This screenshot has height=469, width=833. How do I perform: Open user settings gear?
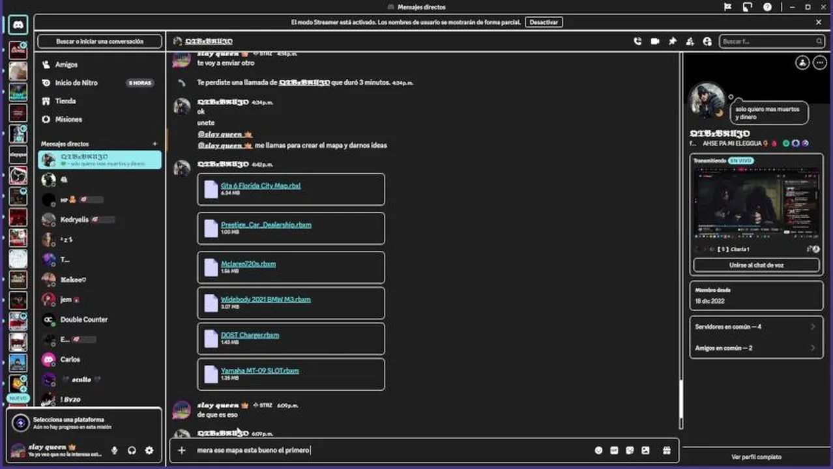pyautogui.click(x=149, y=450)
